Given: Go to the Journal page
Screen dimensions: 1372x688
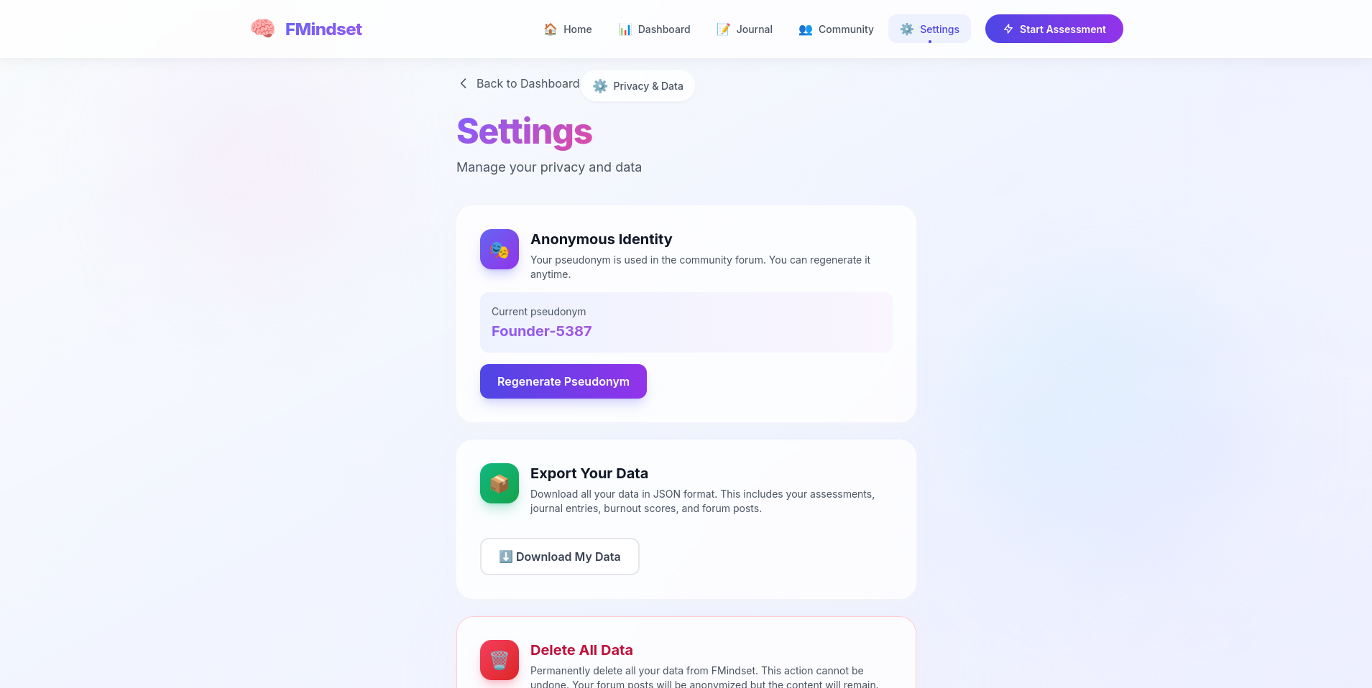Looking at the screenshot, I should tap(745, 29).
